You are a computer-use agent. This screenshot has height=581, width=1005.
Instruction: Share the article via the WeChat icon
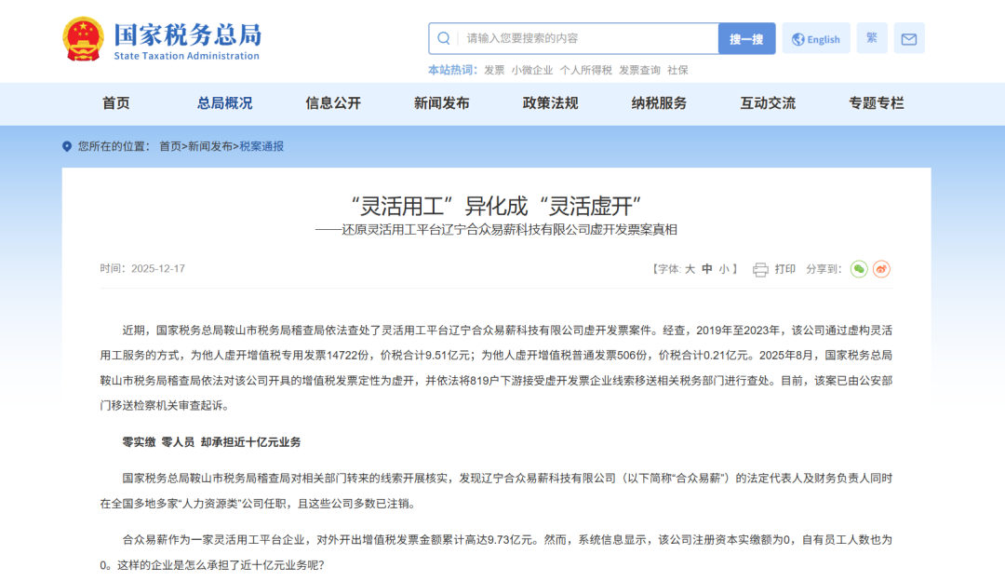[859, 269]
